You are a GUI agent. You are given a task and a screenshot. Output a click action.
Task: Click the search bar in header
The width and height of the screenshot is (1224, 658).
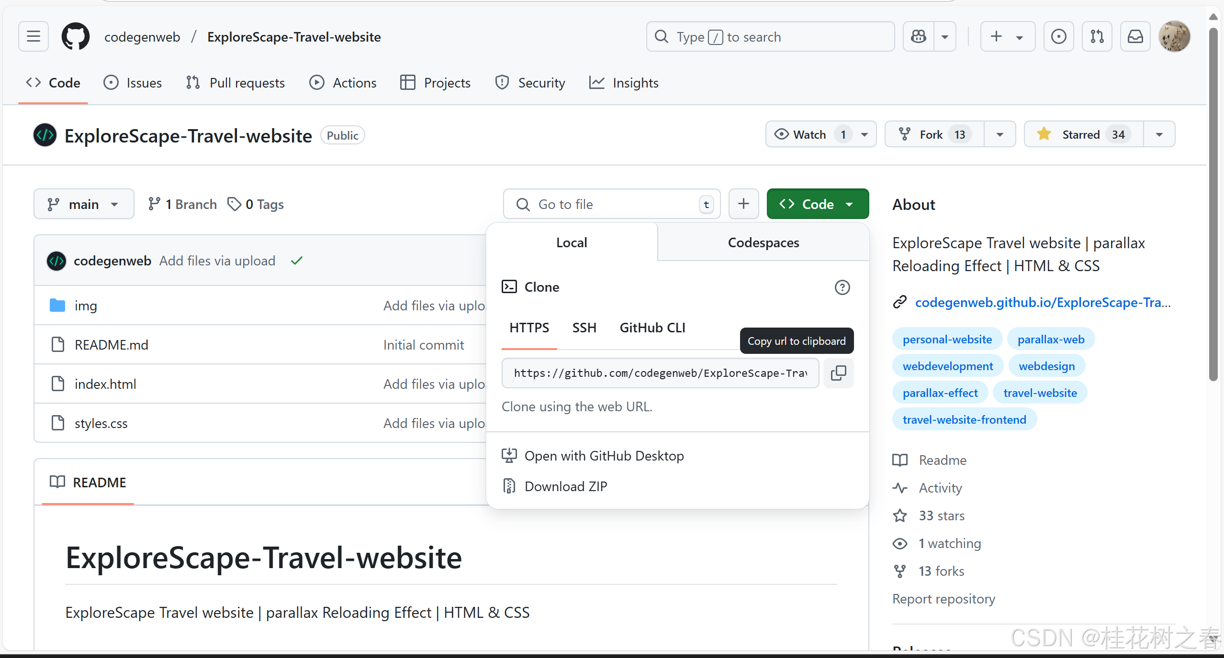770,36
